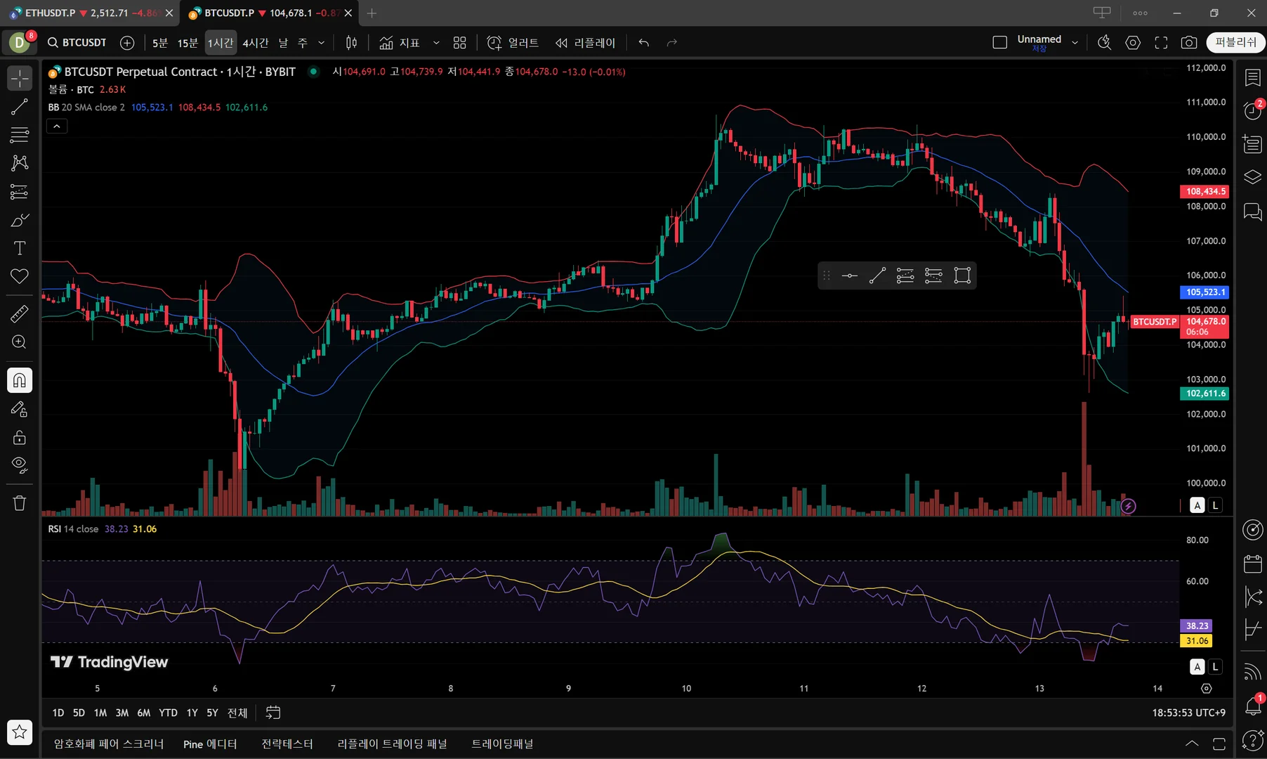Expand the timeframe interval dropdown
Viewport: 1267px width, 759px height.
[x=322, y=43]
